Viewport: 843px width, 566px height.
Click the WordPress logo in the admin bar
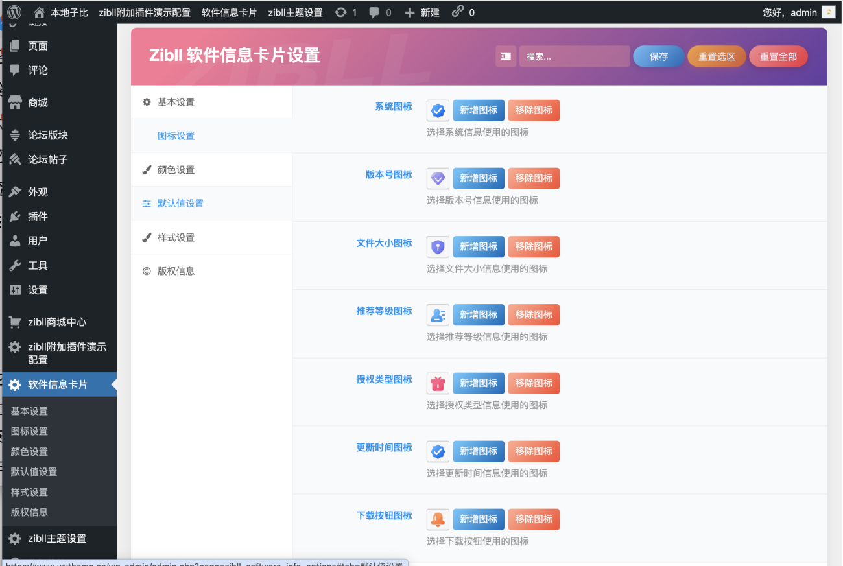coord(13,11)
